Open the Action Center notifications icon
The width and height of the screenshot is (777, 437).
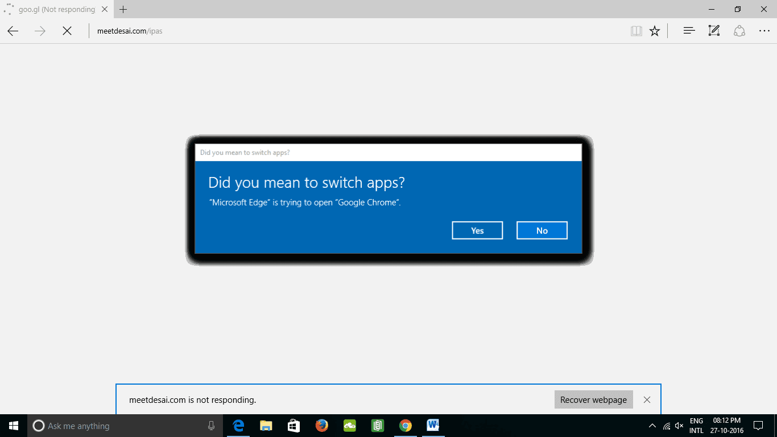[758, 426]
